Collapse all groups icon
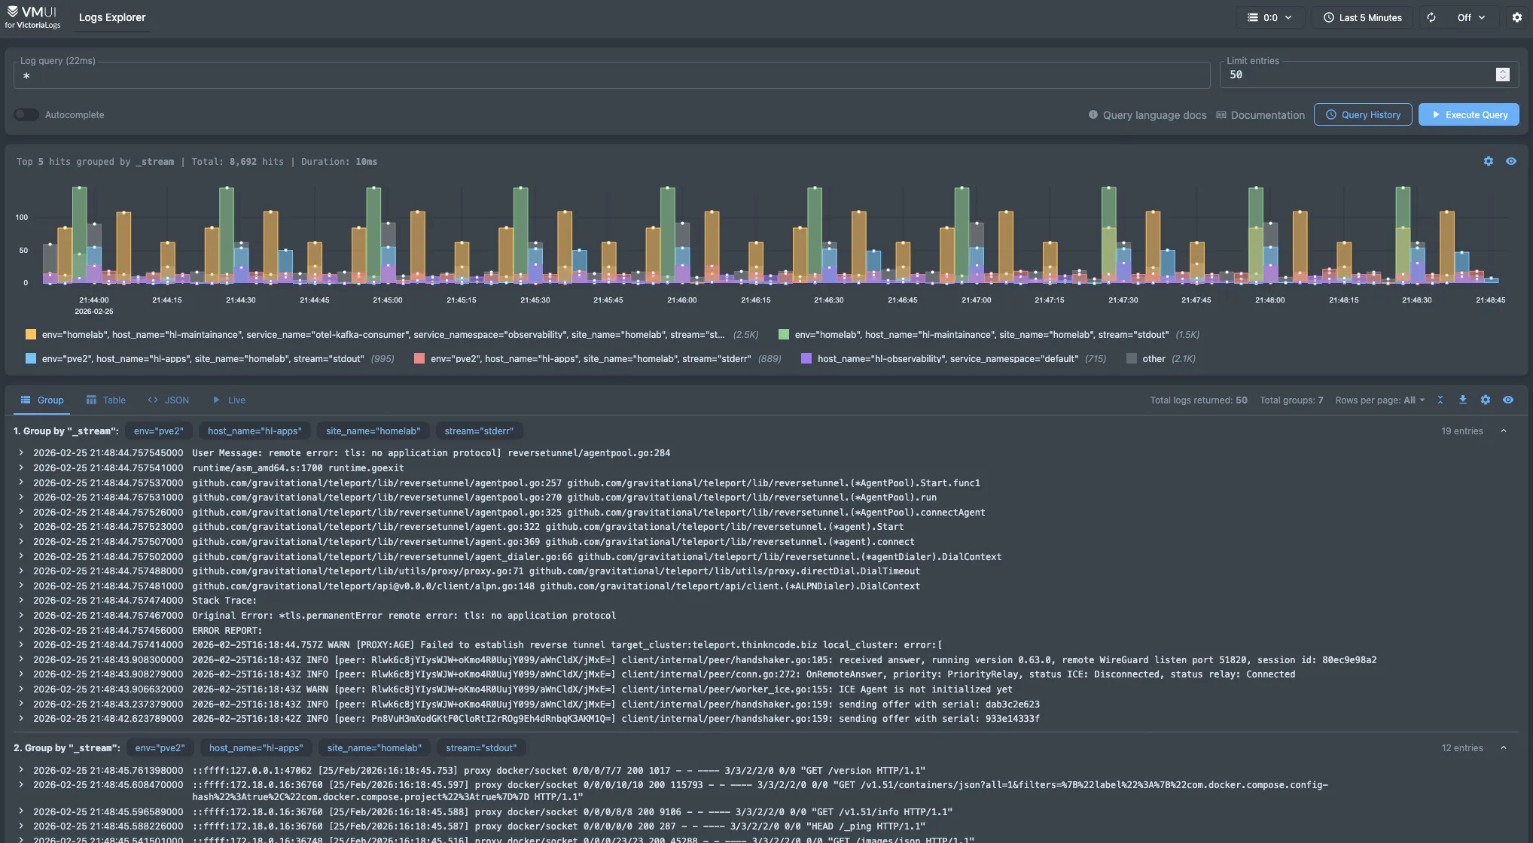 [1440, 400]
